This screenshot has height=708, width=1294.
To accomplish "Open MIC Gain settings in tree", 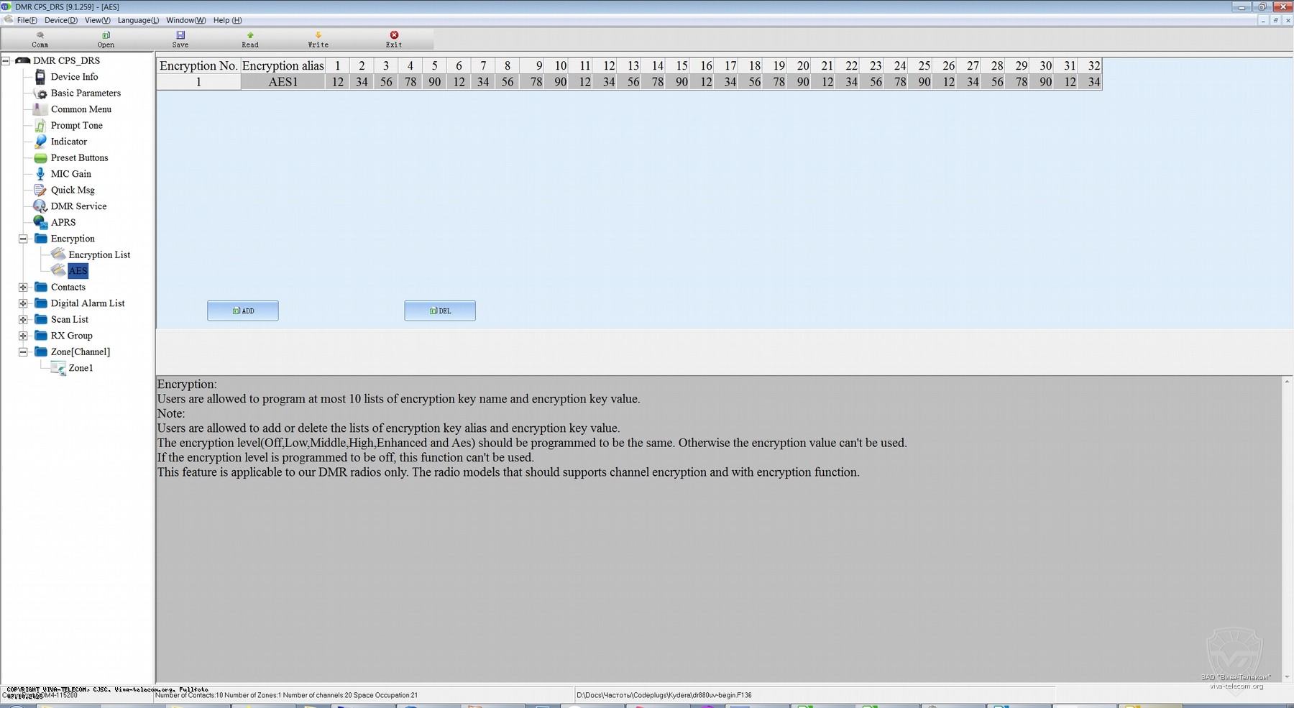I will pyautogui.click(x=70, y=174).
